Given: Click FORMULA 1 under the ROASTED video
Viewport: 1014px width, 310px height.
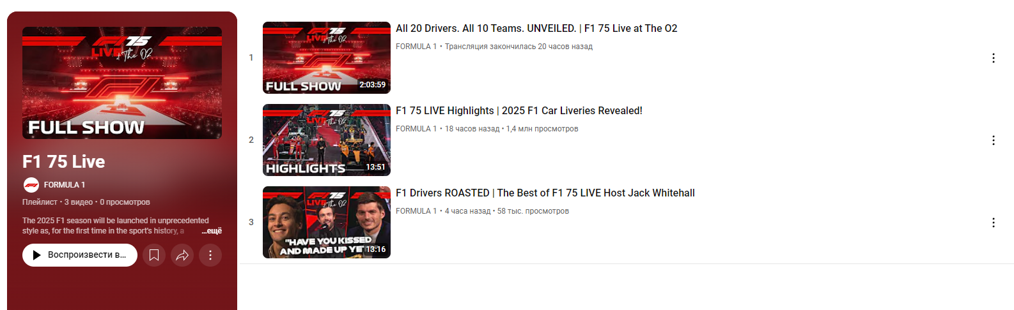Looking at the screenshot, I should coord(416,211).
